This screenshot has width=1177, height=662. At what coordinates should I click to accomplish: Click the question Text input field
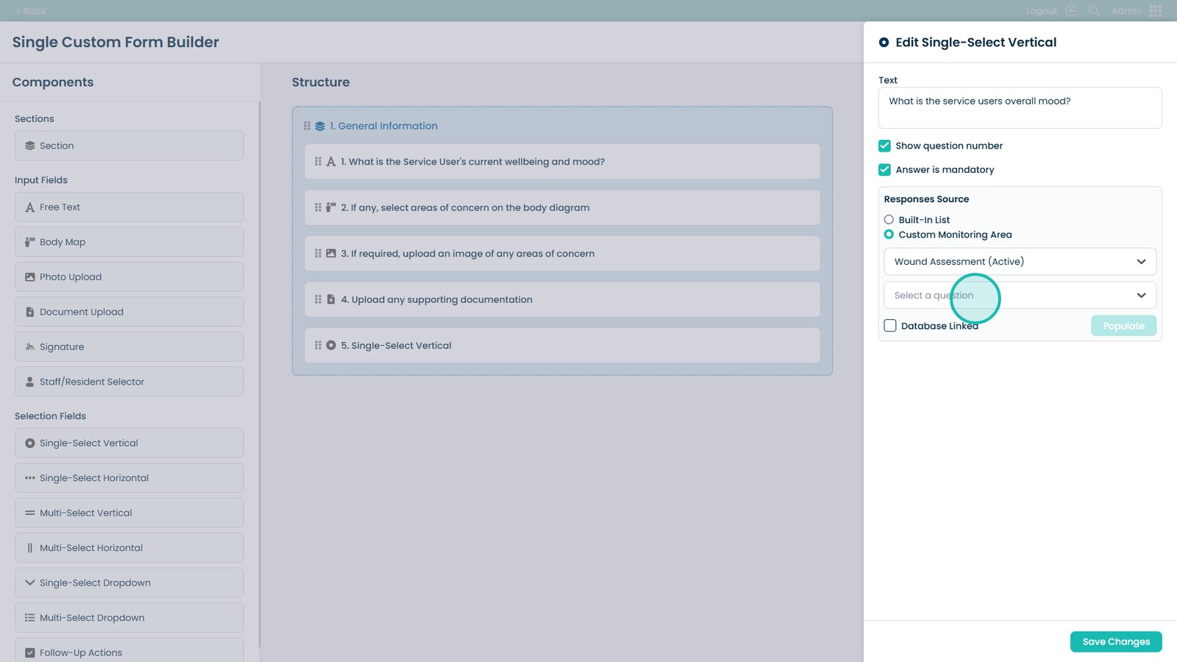click(x=1020, y=108)
